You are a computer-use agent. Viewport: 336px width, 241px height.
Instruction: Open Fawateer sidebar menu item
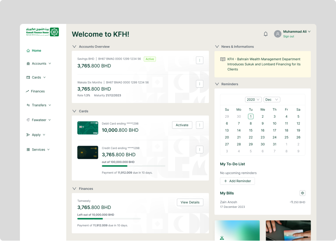tap(39, 120)
